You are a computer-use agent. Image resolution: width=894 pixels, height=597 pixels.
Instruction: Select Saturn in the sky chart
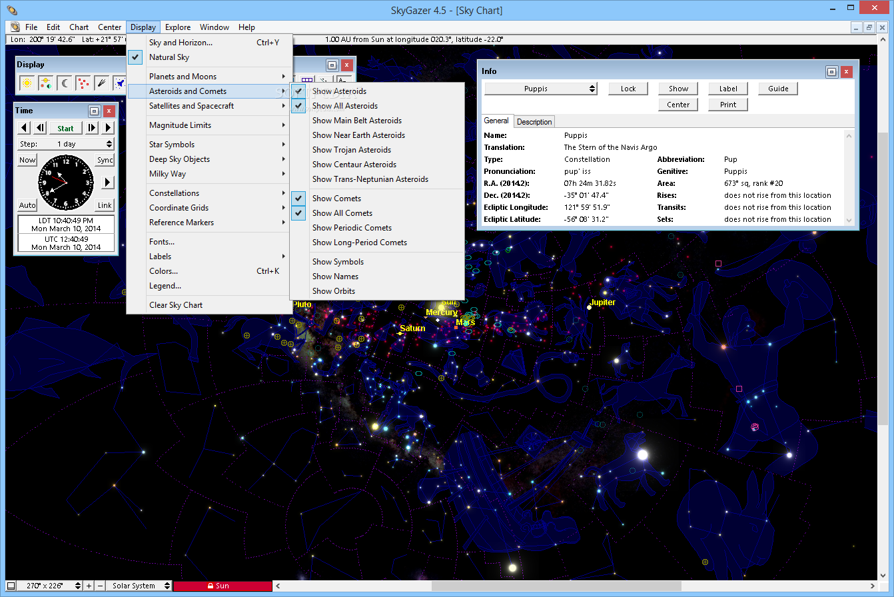point(400,333)
